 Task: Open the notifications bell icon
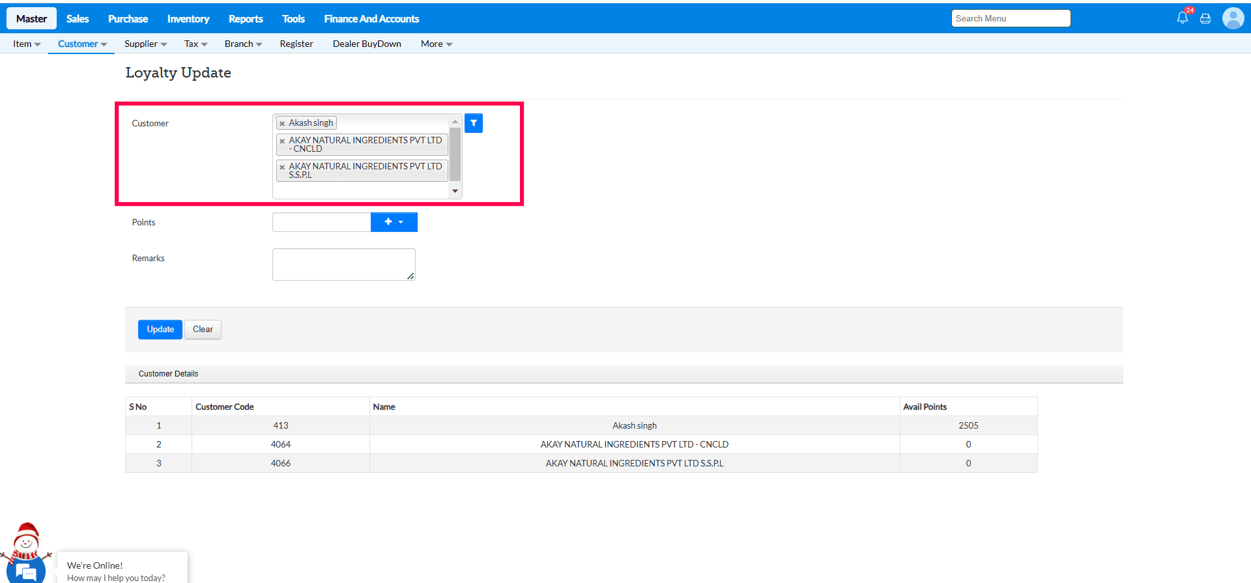[x=1183, y=18]
